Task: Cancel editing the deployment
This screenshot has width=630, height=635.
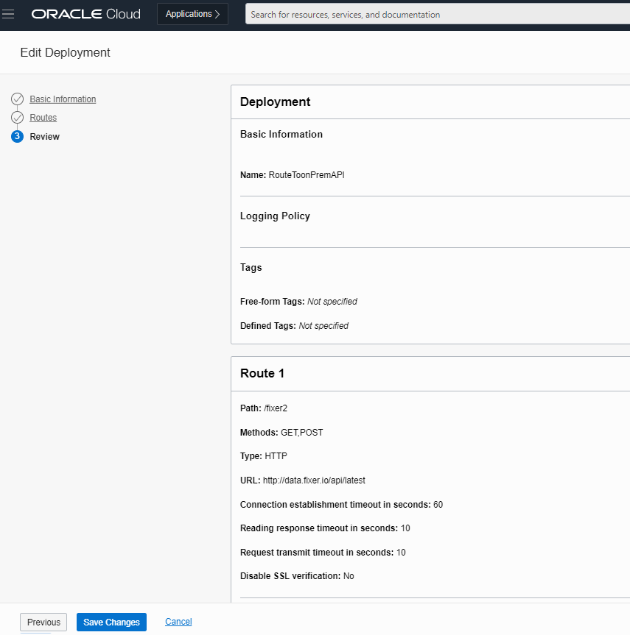Action: tap(178, 622)
